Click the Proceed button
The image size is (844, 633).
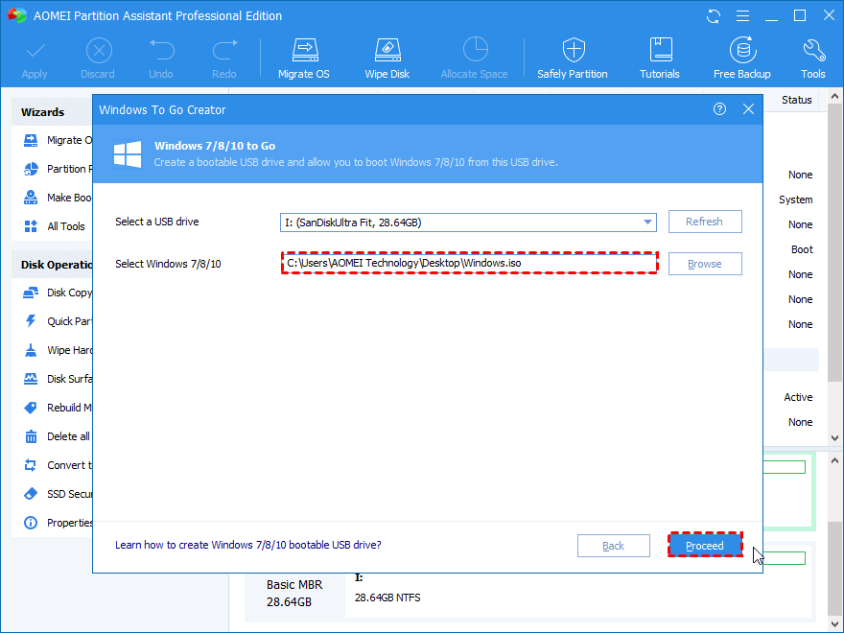705,546
